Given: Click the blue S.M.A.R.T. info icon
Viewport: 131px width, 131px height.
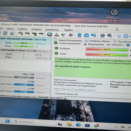Looking at the screenshot, I should tap(128, 45).
